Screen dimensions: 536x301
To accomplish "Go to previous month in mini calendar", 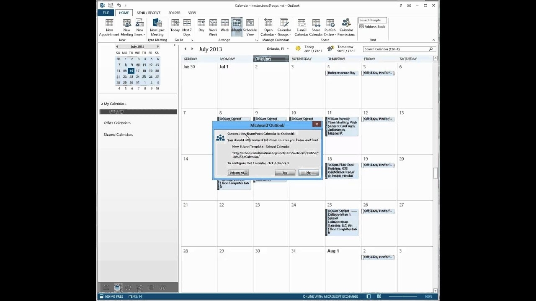I will coord(117,46).
